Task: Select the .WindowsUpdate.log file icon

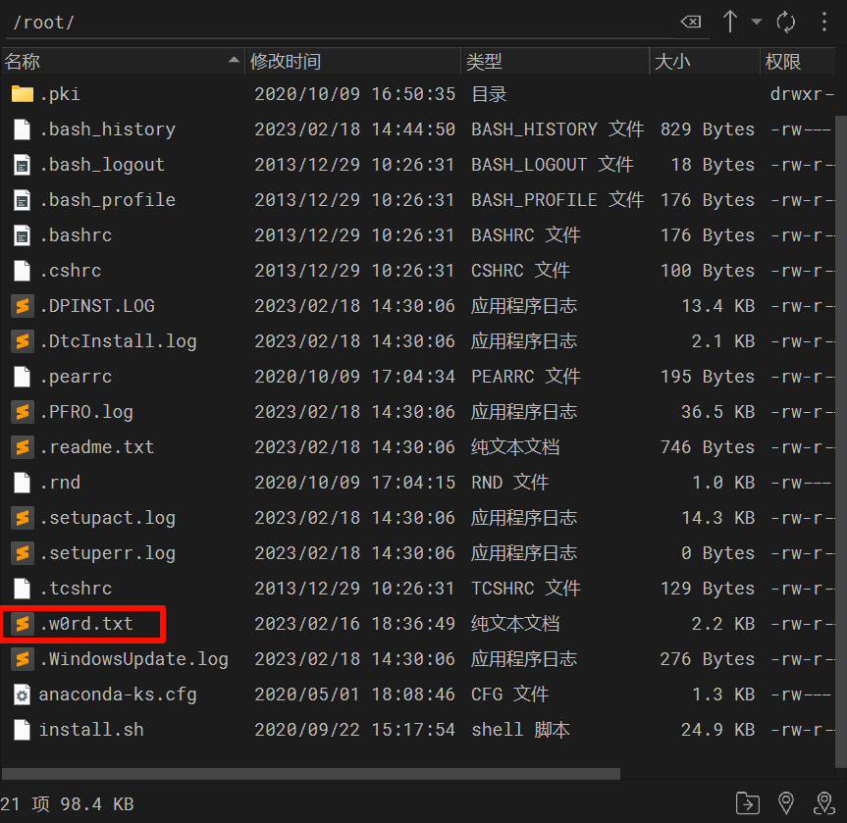Action: 23,659
